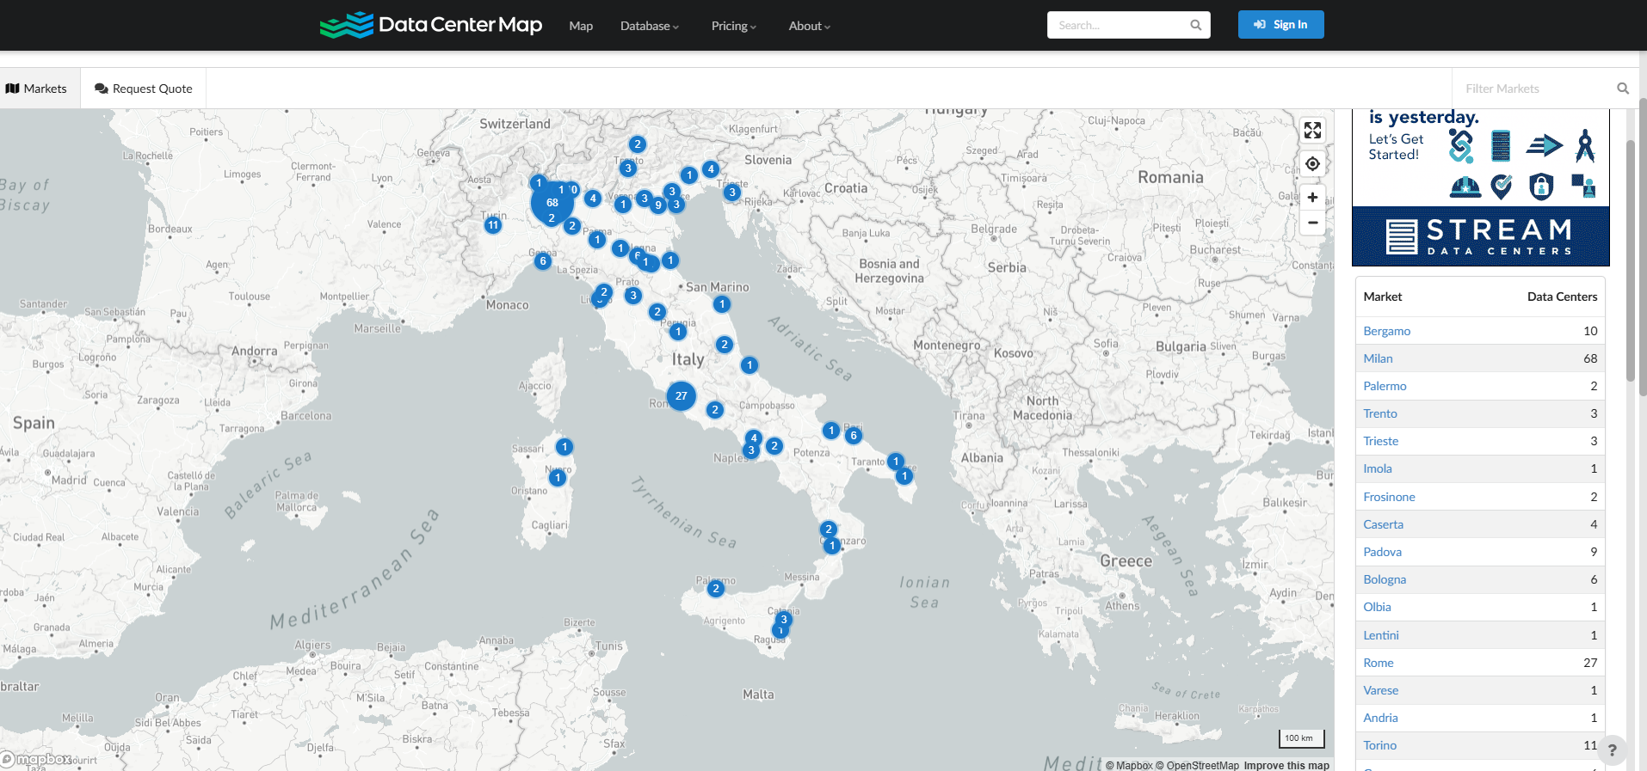Expand the Pricing dropdown menu
The width and height of the screenshot is (1647, 771).
point(733,26)
